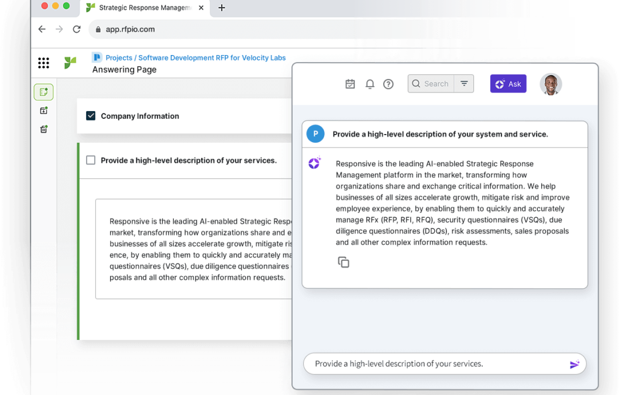632x395 pixels.
Task: Reload the page in the browser
Action: pos(77,29)
